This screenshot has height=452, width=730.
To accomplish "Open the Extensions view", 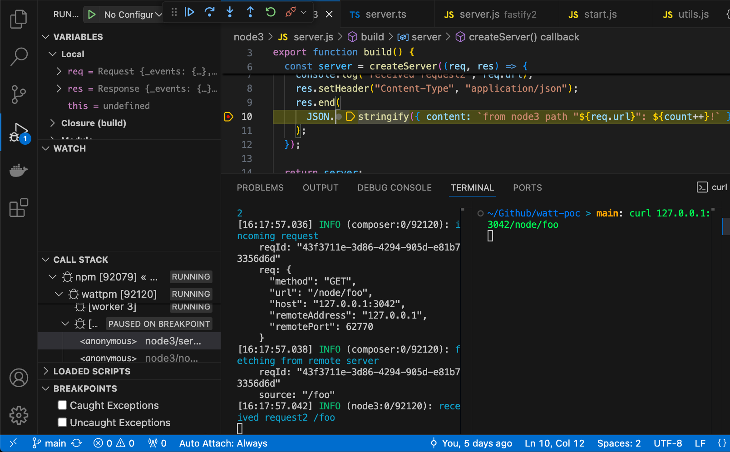I will click(x=19, y=208).
